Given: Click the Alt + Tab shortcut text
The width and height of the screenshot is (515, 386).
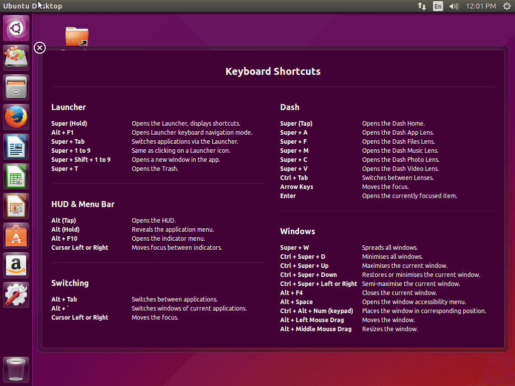Looking at the screenshot, I should [64, 300].
